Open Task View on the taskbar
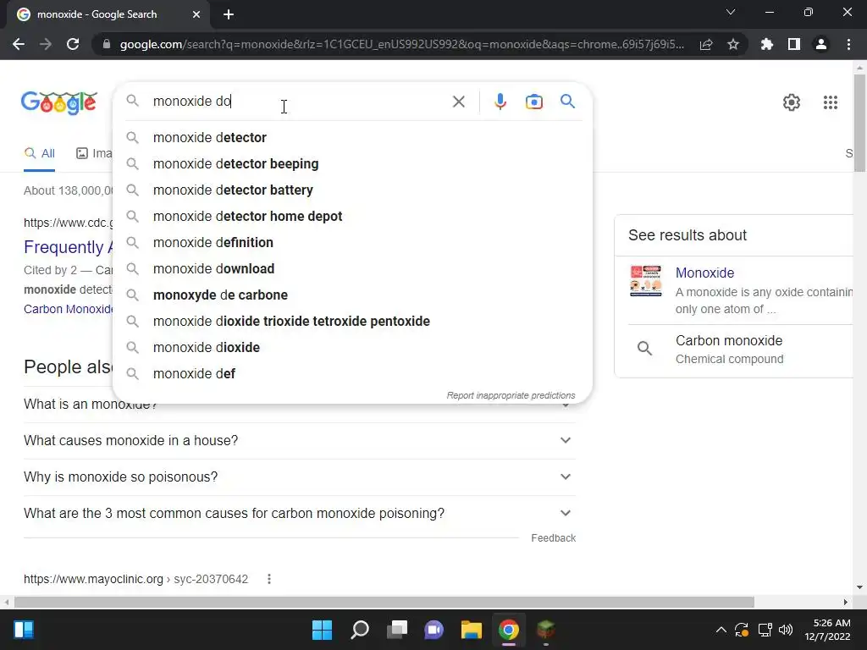Viewport: 867px width, 650px height. point(397,630)
